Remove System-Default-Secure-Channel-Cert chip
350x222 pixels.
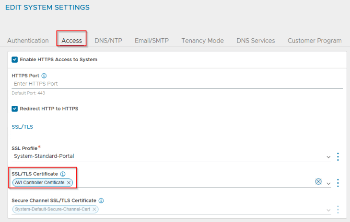[x=94, y=210]
